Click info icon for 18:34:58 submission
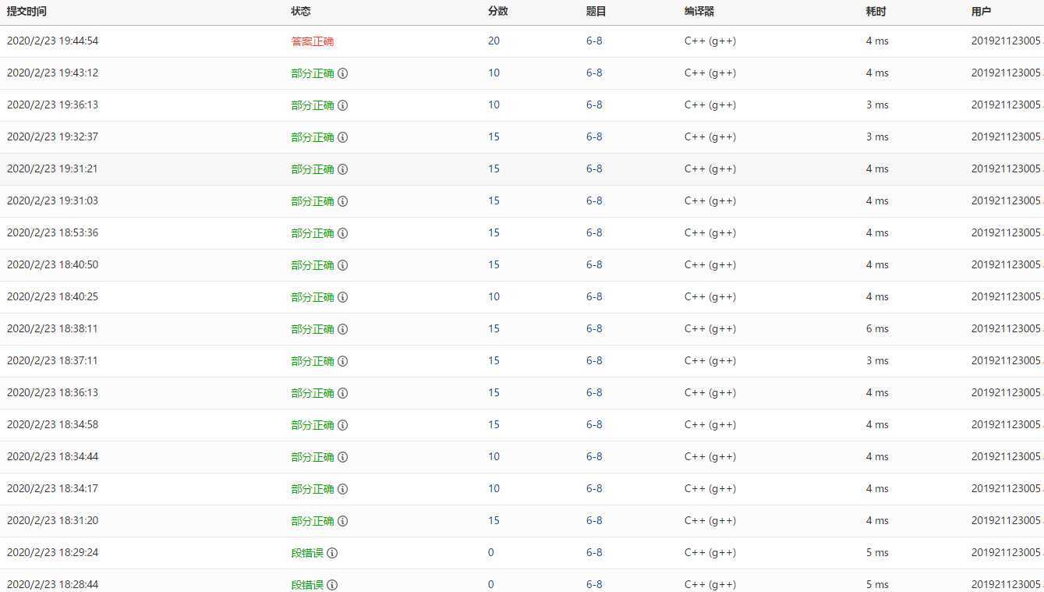Image resolution: width=1044 pixels, height=592 pixels. tap(343, 425)
